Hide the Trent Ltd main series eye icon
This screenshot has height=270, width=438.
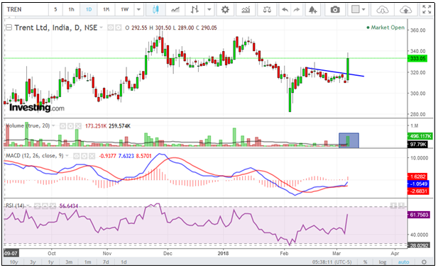pyautogui.click(x=111, y=28)
